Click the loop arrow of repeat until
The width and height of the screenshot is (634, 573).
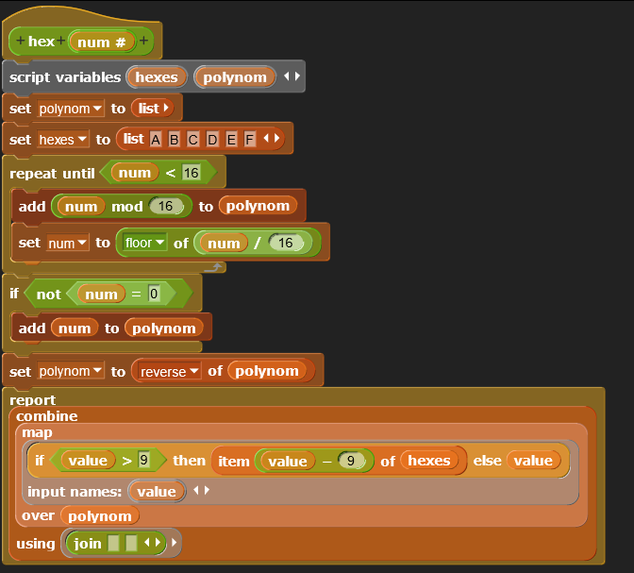point(213,267)
